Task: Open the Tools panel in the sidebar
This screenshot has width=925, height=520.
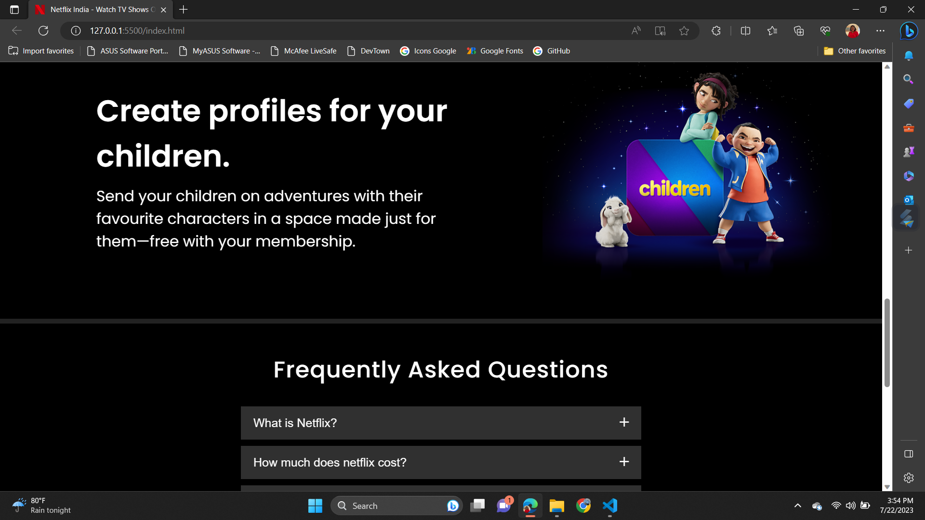Action: [909, 128]
